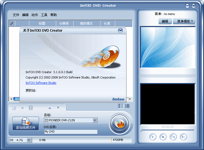Switch to thumbnail list view mode
The width and height of the screenshot is (204, 150).
(x=121, y=106)
